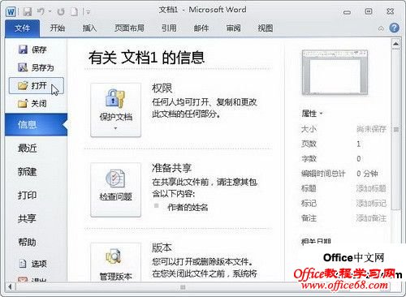The width and height of the screenshot is (406, 297).
Task: Click the 版本 (Versions) heading text
Action: point(162,247)
